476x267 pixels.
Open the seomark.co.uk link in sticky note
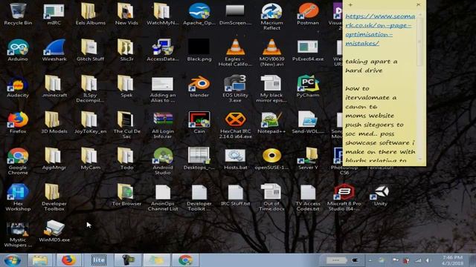pyautogui.click(x=380, y=30)
